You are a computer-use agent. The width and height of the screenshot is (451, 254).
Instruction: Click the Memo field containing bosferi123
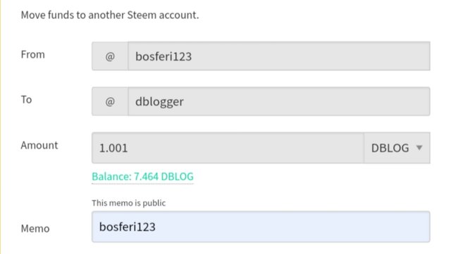(x=261, y=227)
